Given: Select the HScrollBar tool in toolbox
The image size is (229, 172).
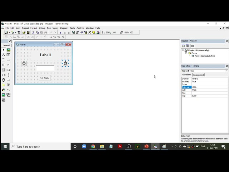Looking at the screenshot, I should pos(4,75).
